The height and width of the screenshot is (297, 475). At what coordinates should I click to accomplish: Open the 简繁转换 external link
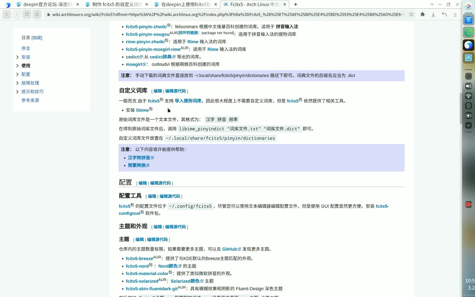[138, 165]
